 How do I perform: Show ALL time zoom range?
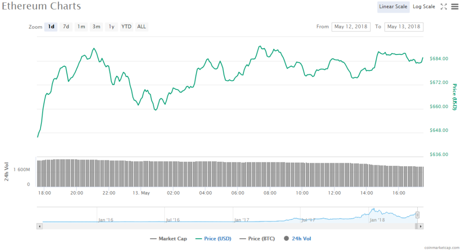click(141, 27)
